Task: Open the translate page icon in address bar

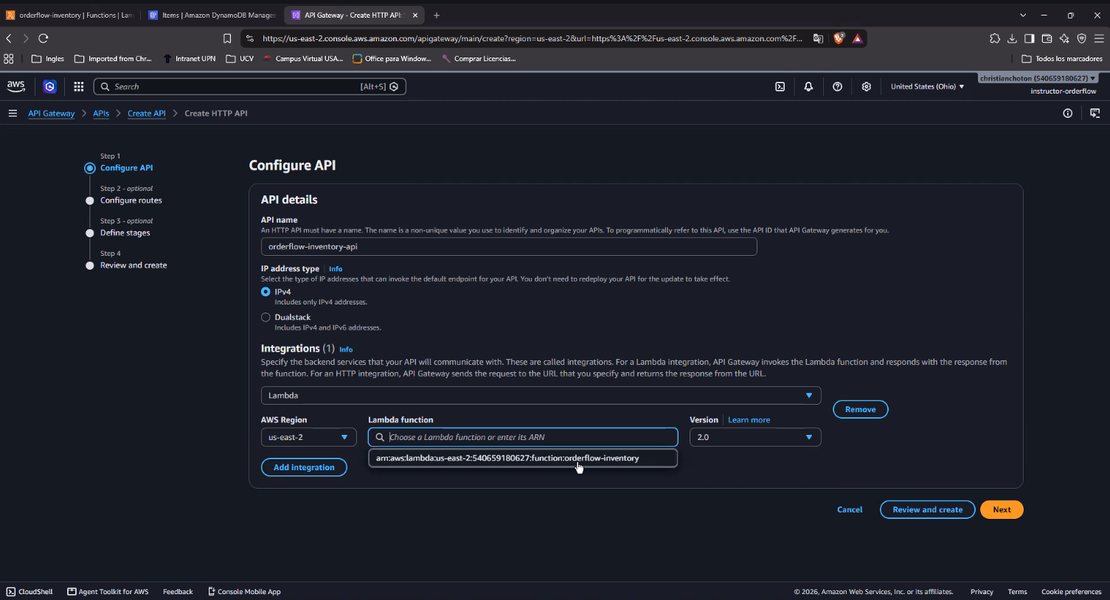Action: pos(818,38)
